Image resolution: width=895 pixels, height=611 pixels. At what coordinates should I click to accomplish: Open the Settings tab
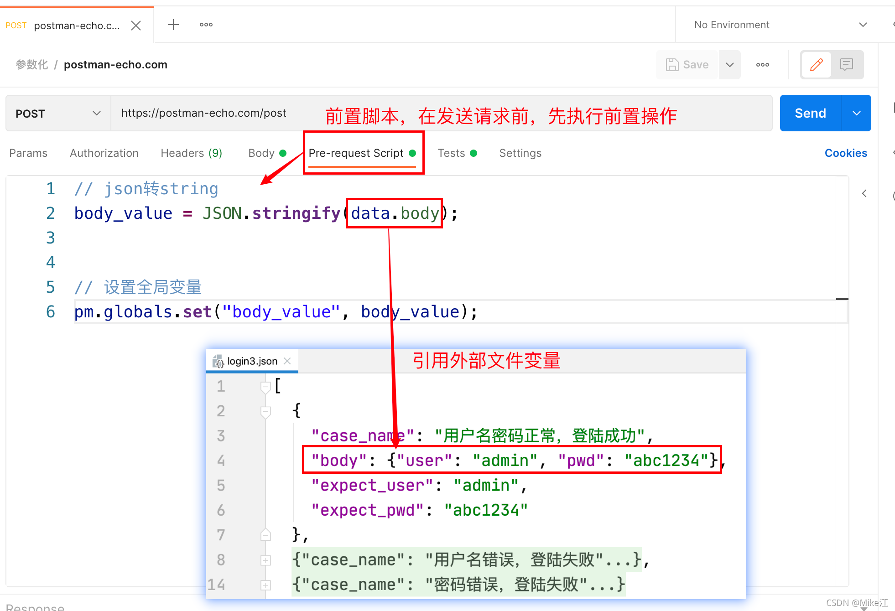[520, 153]
